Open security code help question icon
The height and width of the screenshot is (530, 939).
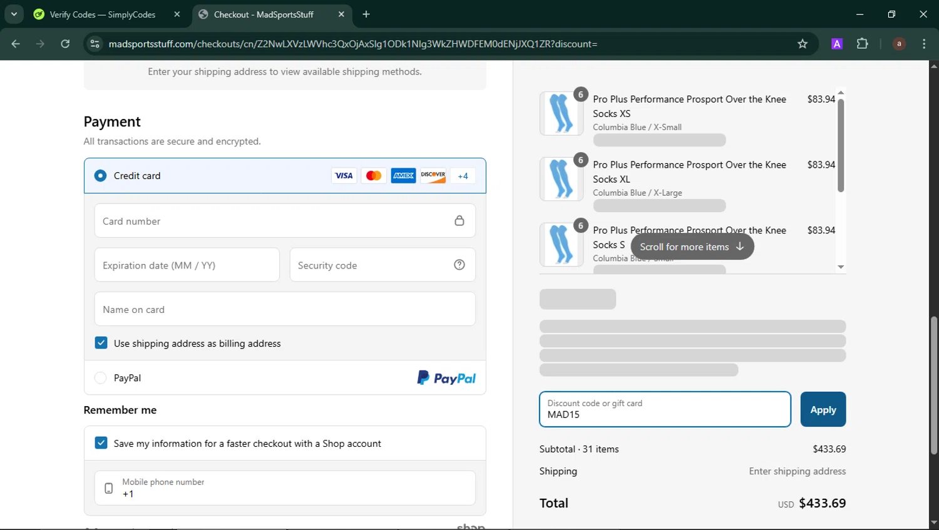coord(459,265)
